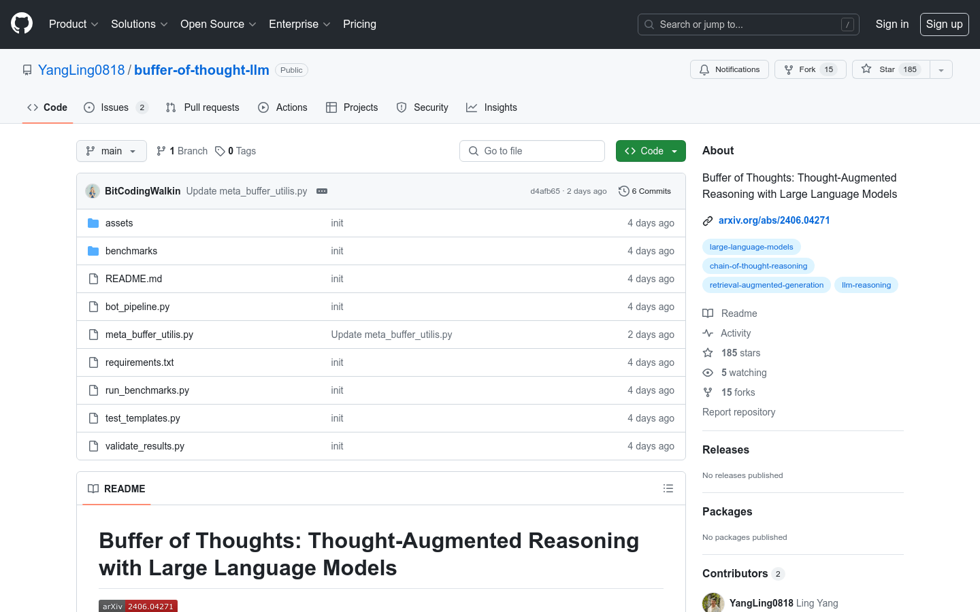Open the Projects tab
Viewport: 980px width, 612px height.
[x=352, y=107]
